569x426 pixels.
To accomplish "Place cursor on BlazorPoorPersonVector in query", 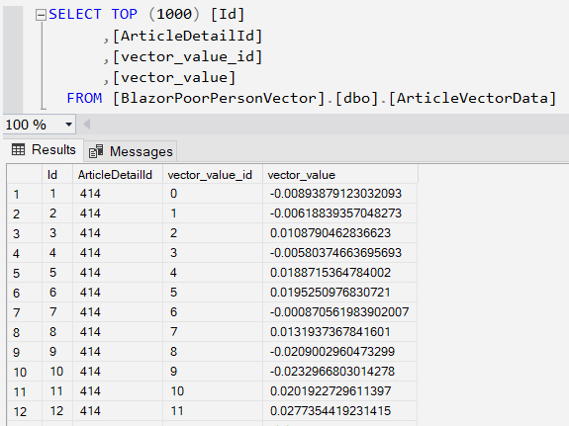I will point(219,98).
